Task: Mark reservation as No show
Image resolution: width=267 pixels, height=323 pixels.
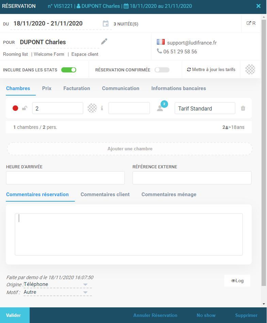Action: (x=206, y=315)
